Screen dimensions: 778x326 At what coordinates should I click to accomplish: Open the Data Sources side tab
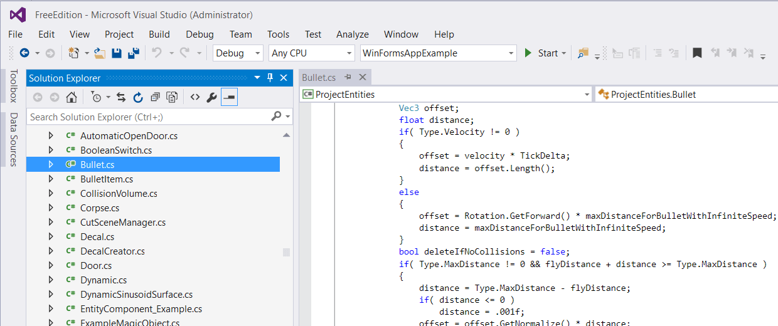pos(13,139)
